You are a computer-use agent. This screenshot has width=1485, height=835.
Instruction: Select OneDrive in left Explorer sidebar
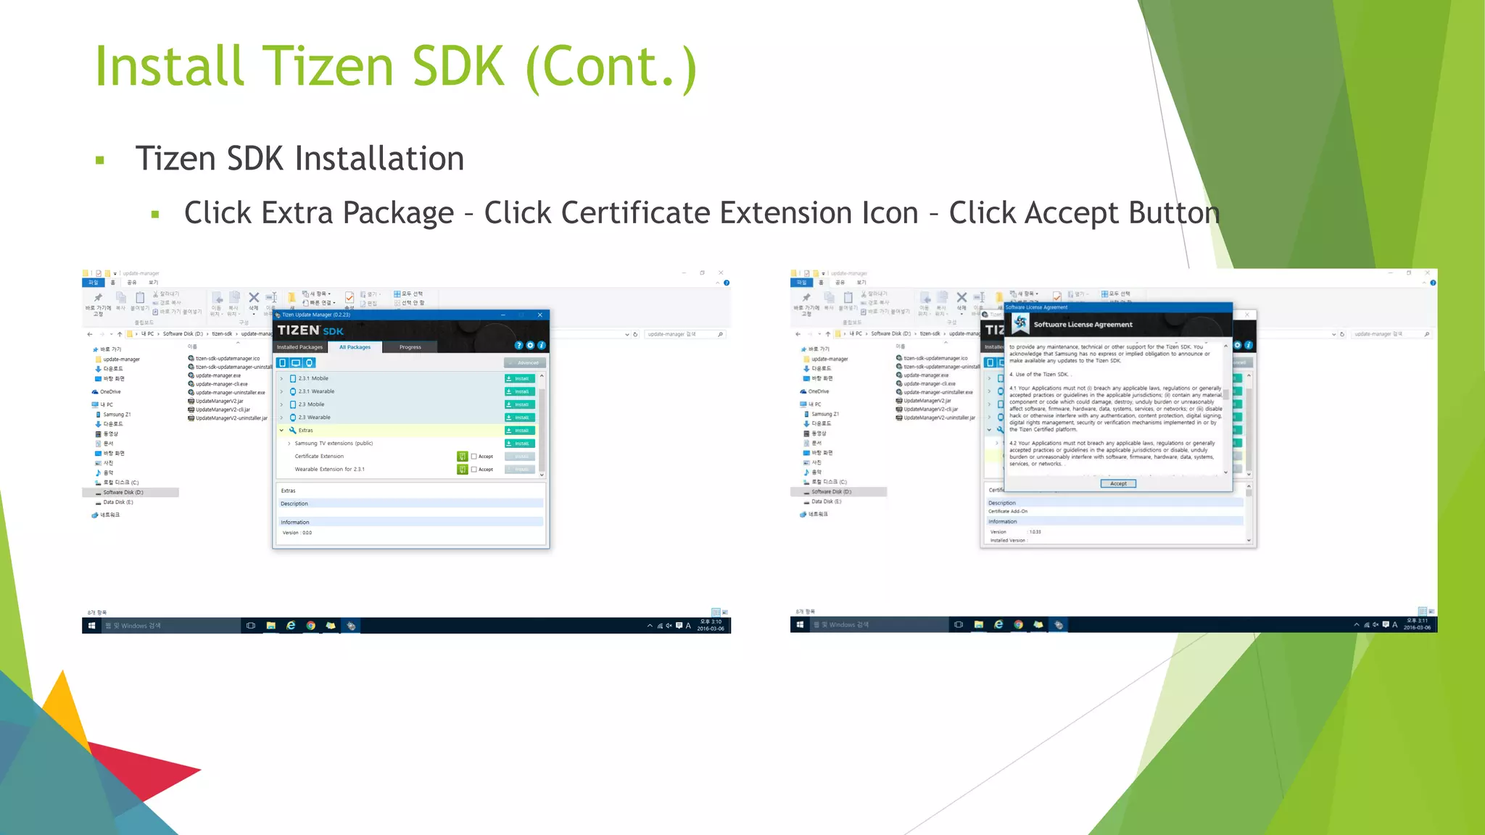tap(106, 391)
